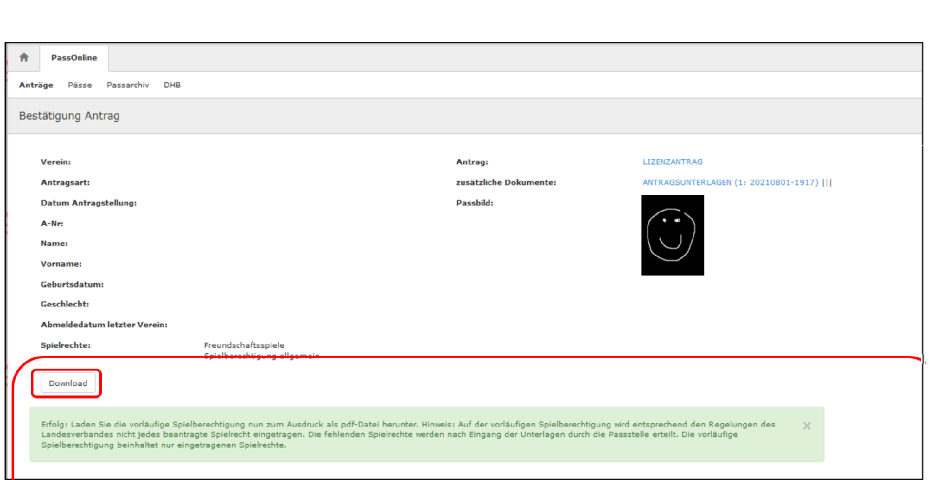Image resolution: width=931 pixels, height=480 pixels.
Task: Click the Spielrechte field label
Action: pos(66,346)
